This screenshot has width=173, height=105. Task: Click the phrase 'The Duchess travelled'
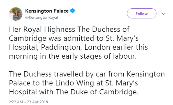tap(46, 74)
